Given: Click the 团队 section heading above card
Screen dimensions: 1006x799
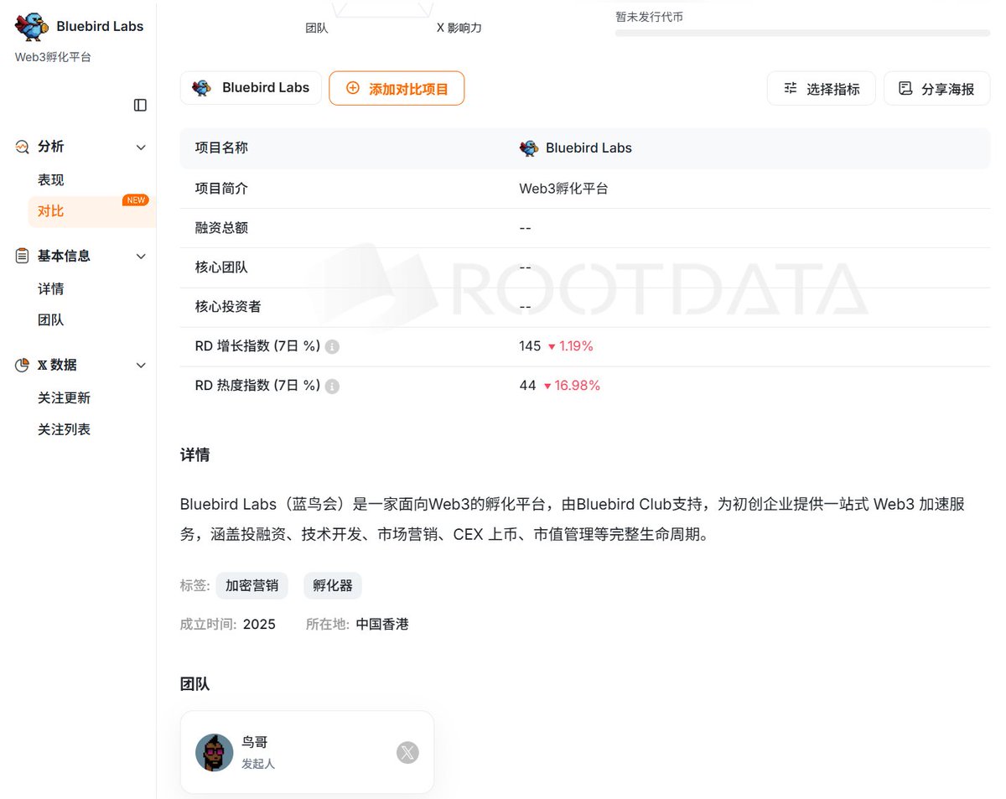Looking at the screenshot, I should coord(195,684).
